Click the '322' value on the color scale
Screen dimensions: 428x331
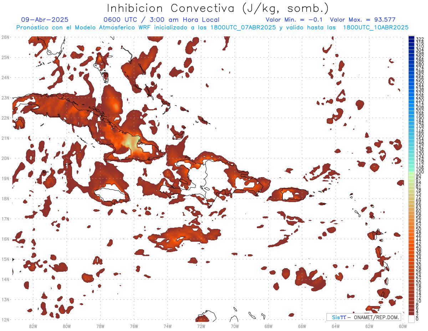click(x=420, y=39)
